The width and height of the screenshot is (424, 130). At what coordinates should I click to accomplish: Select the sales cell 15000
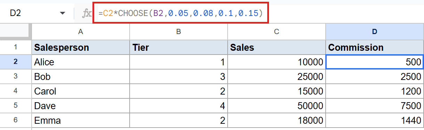[277, 91]
